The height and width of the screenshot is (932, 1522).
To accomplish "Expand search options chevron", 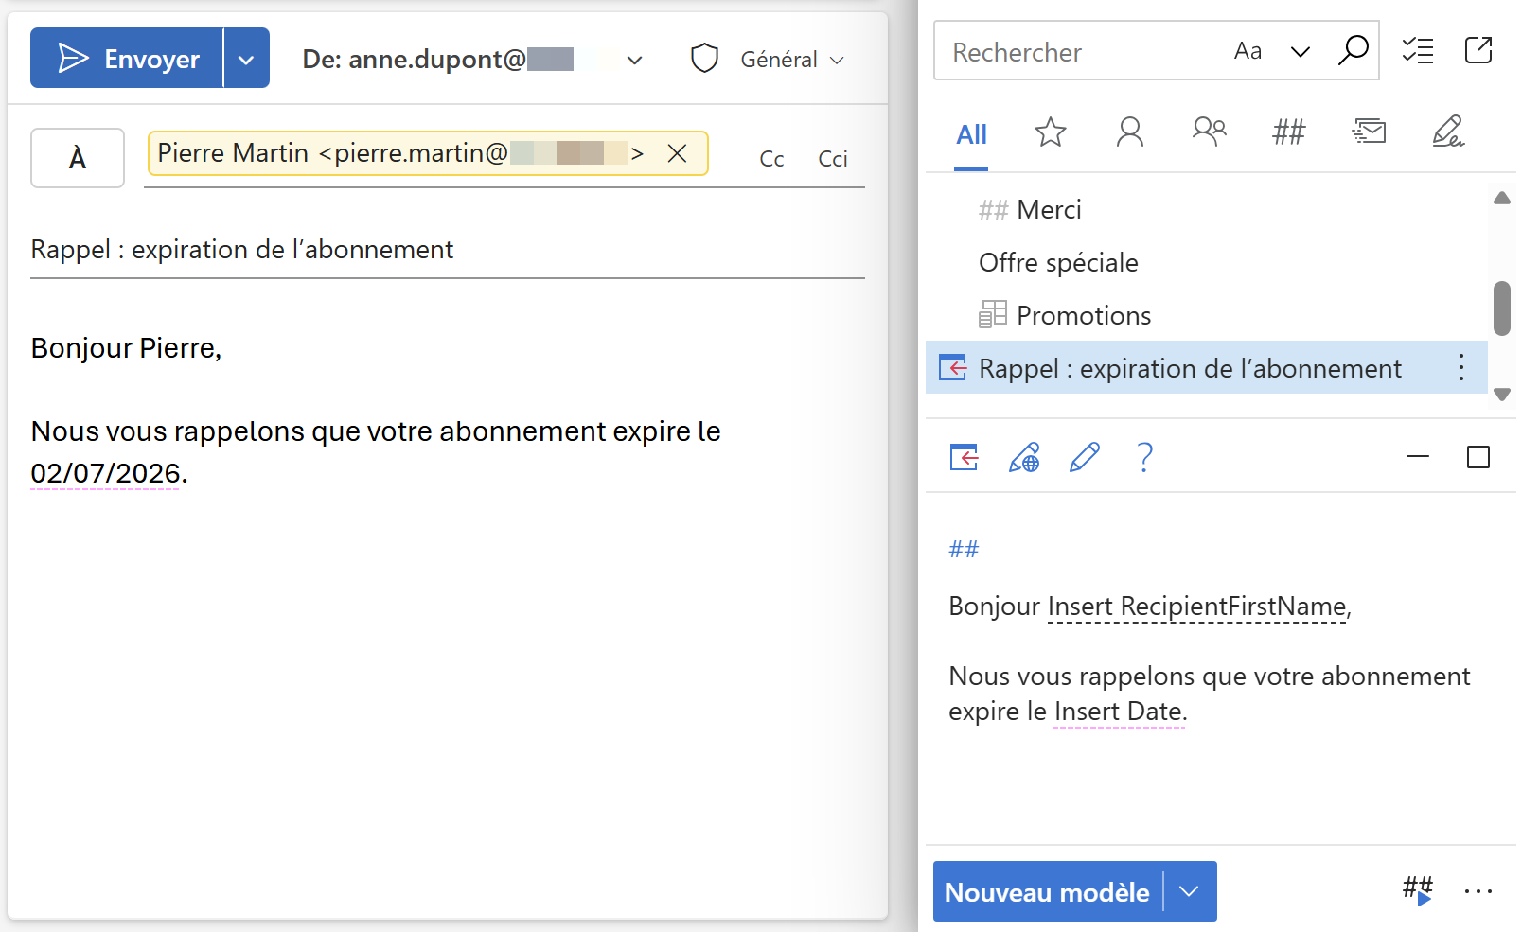I will click(x=1301, y=52).
